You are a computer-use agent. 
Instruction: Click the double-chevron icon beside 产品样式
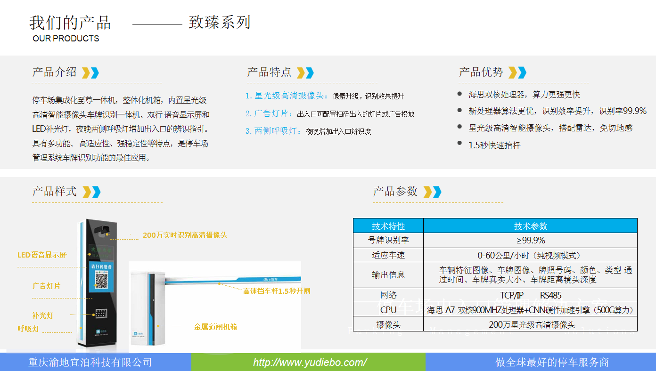91,192
